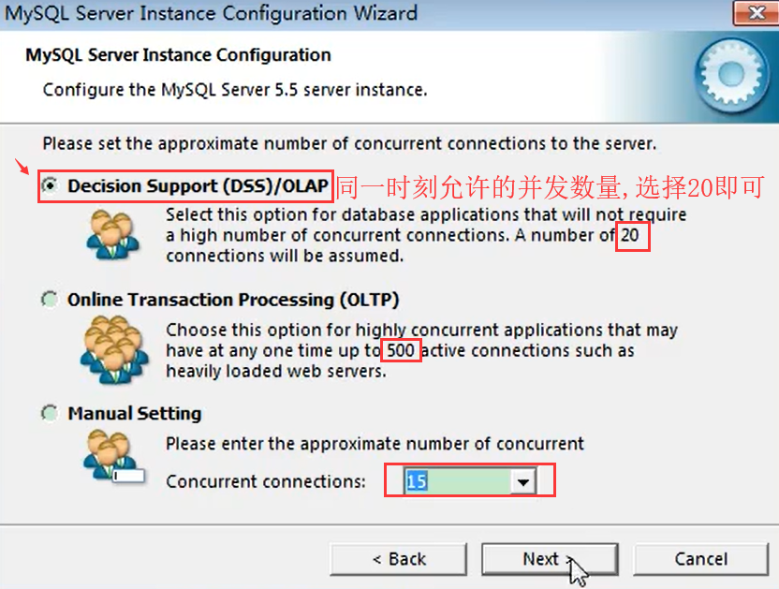Image resolution: width=779 pixels, height=589 pixels.
Task: Click the highlighted 20 connections number
Action: (x=630, y=235)
